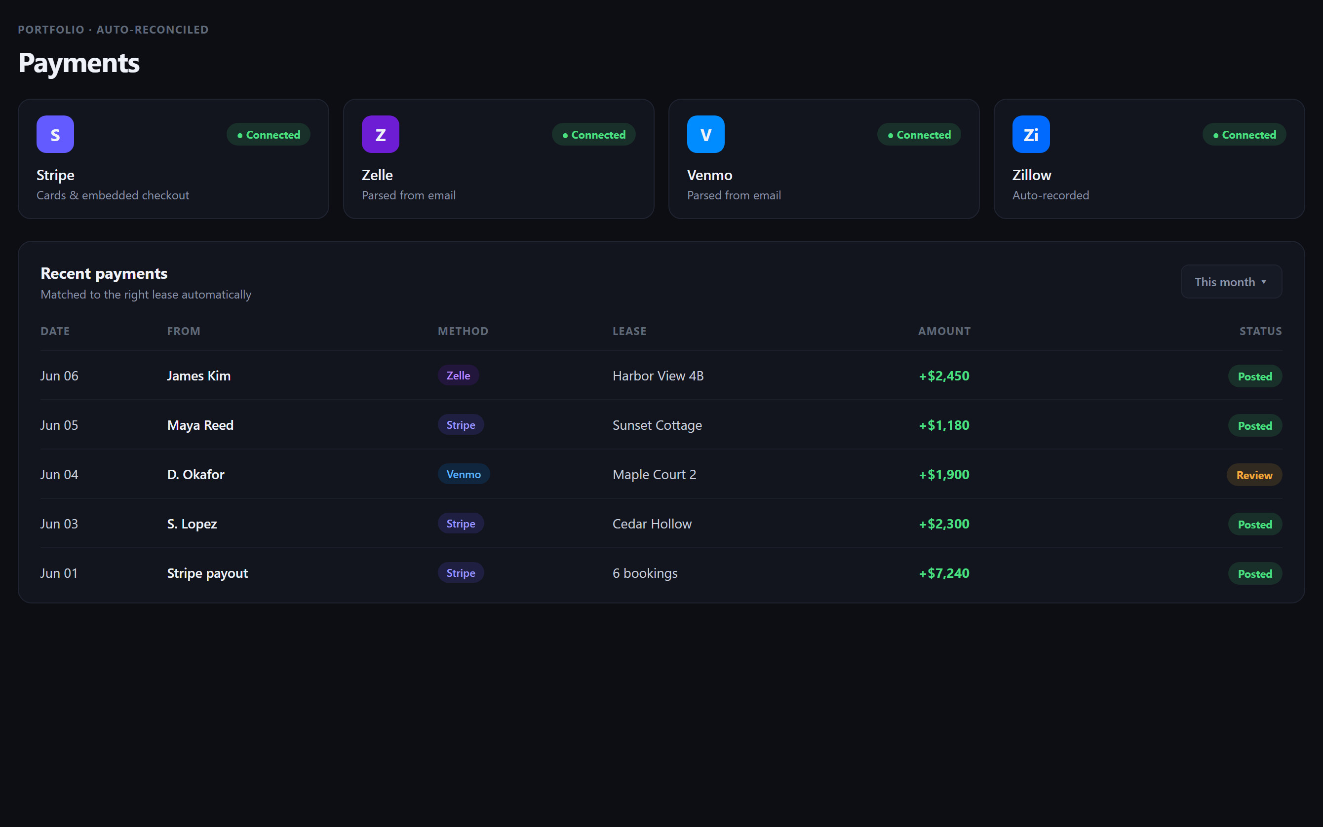Click the LEASE column header
Image resolution: width=1323 pixels, height=827 pixels.
click(x=629, y=331)
